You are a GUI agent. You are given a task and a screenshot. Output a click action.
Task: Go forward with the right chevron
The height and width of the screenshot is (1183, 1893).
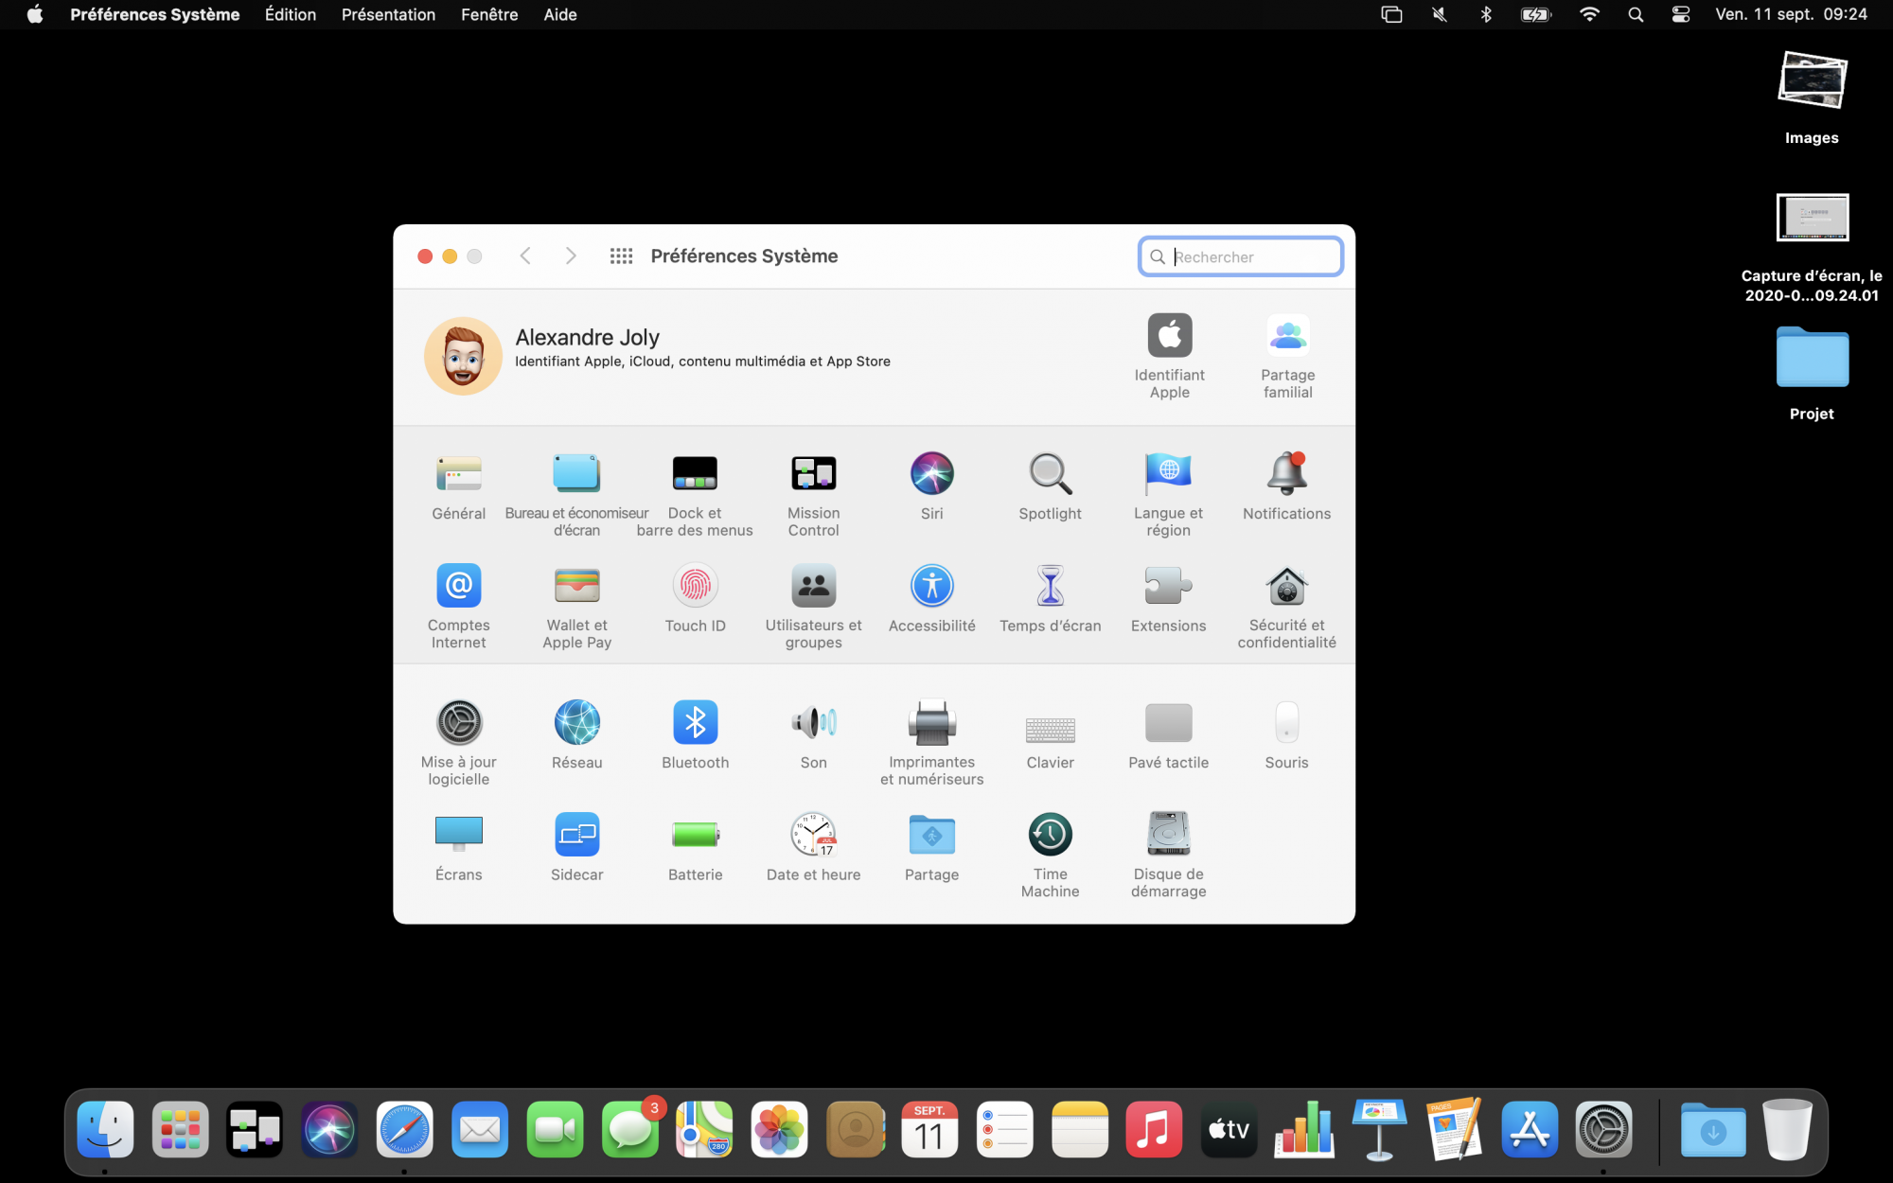(571, 256)
